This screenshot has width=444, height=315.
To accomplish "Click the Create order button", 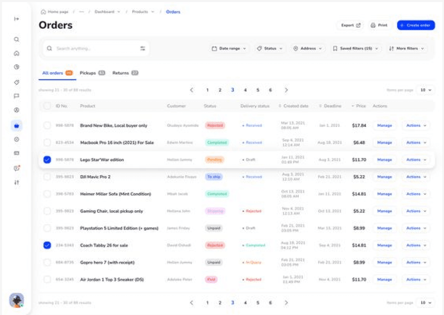I will (416, 25).
